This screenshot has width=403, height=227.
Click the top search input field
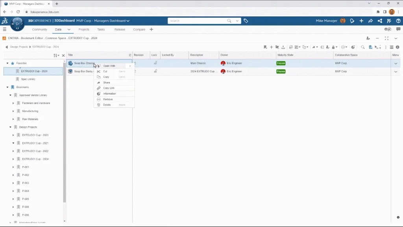coord(201,21)
